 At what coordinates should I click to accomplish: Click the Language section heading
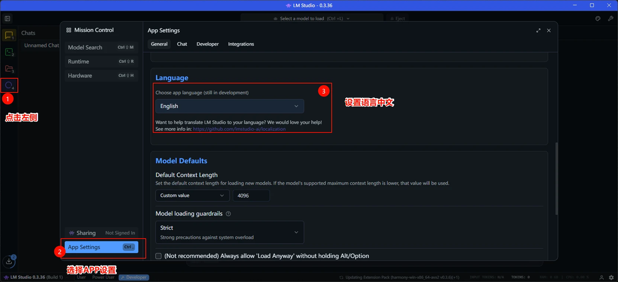(x=172, y=78)
